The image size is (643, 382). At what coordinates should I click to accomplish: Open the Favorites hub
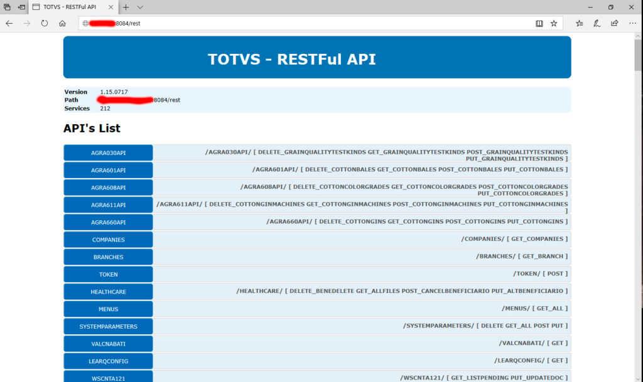pos(580,23)
